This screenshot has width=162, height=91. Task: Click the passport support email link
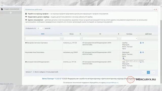(112, 83)
